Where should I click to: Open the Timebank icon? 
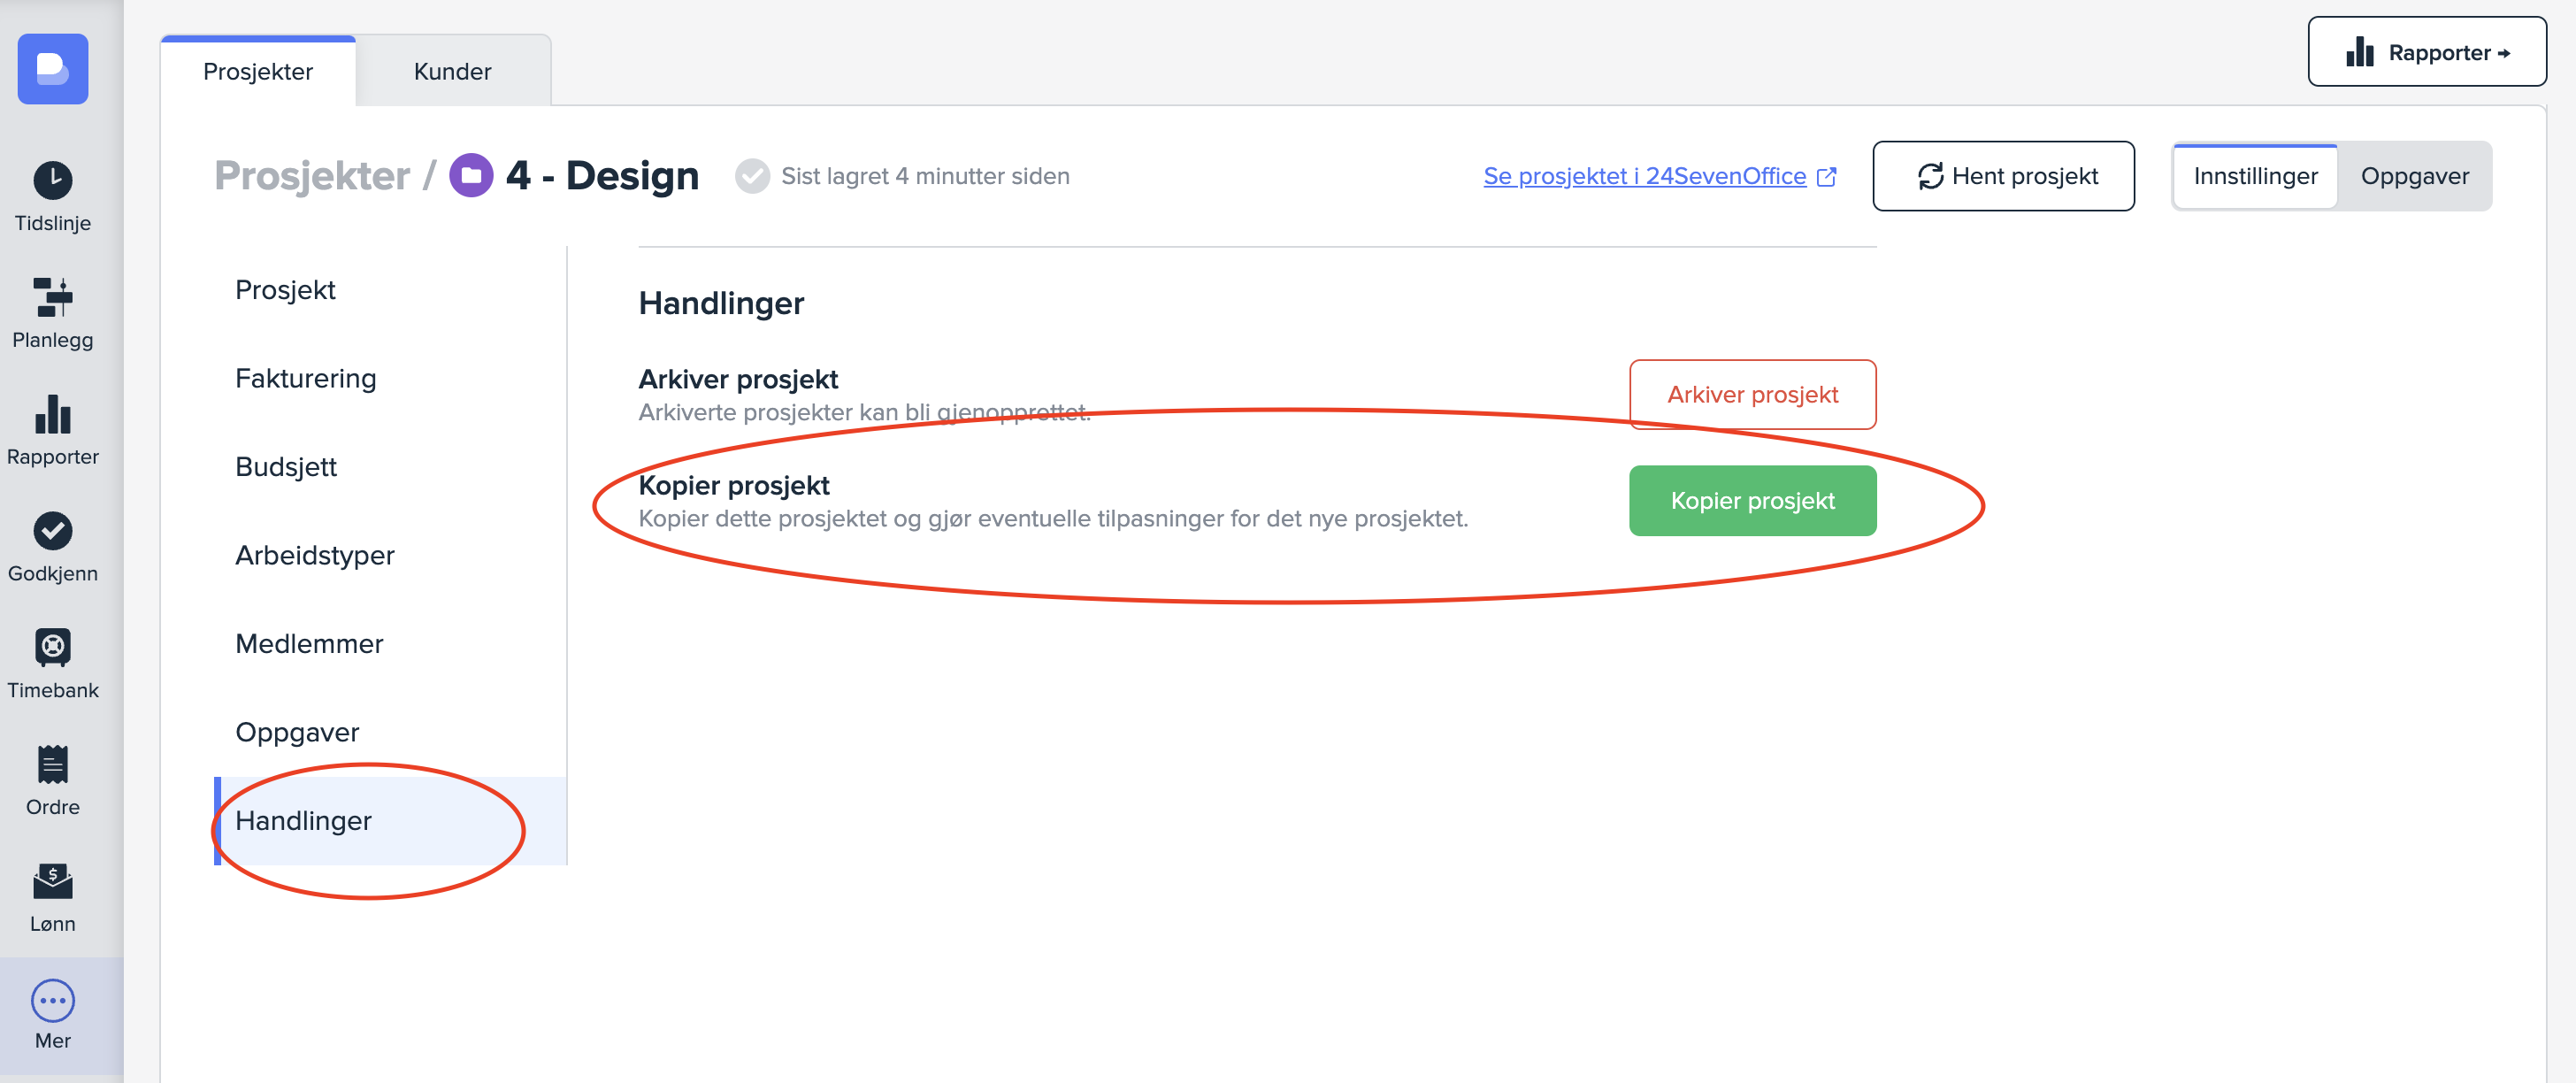point(53,647)
